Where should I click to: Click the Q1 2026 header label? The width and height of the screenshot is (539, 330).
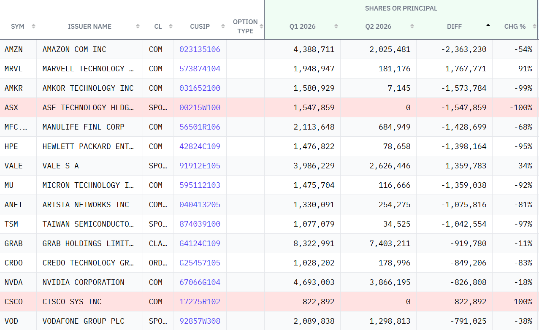pos(302,26)
